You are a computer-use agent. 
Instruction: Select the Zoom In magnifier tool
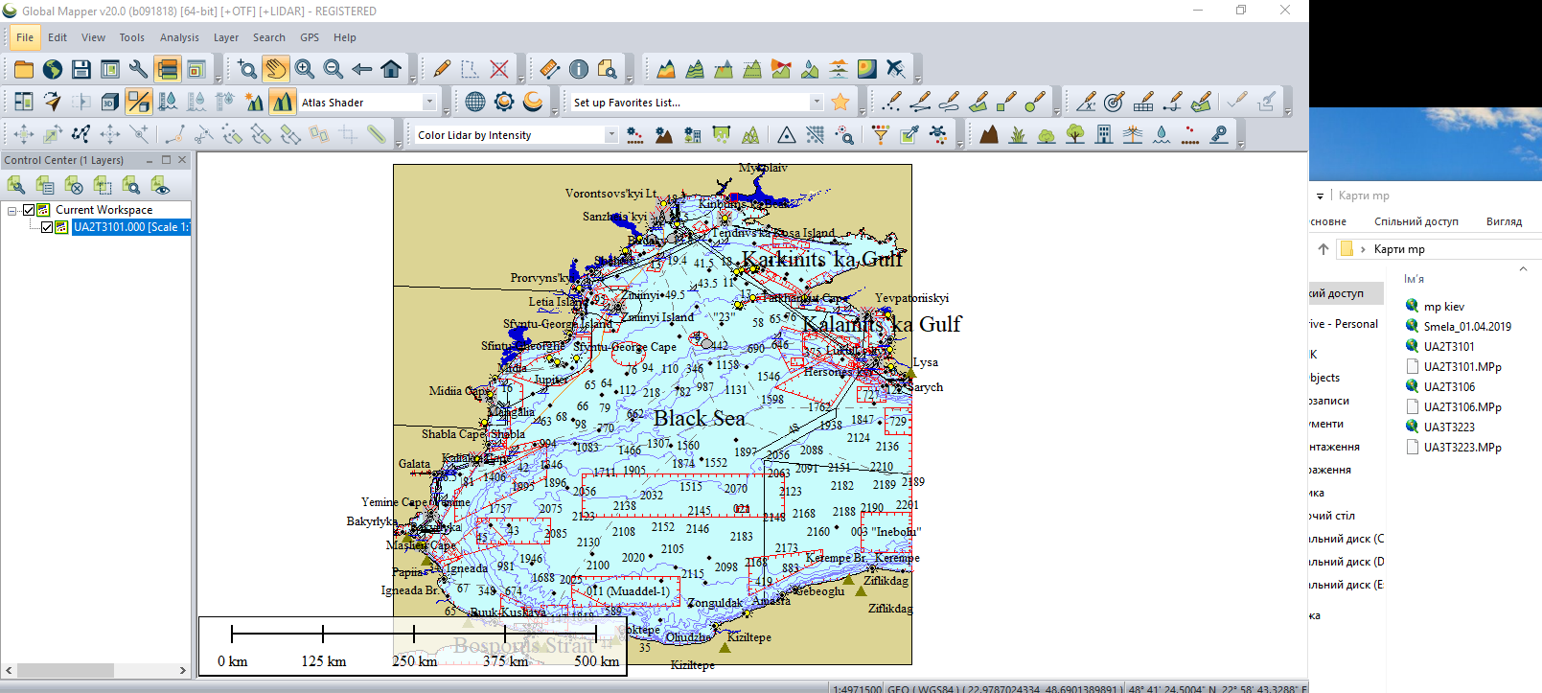click(x=305, y=69)
